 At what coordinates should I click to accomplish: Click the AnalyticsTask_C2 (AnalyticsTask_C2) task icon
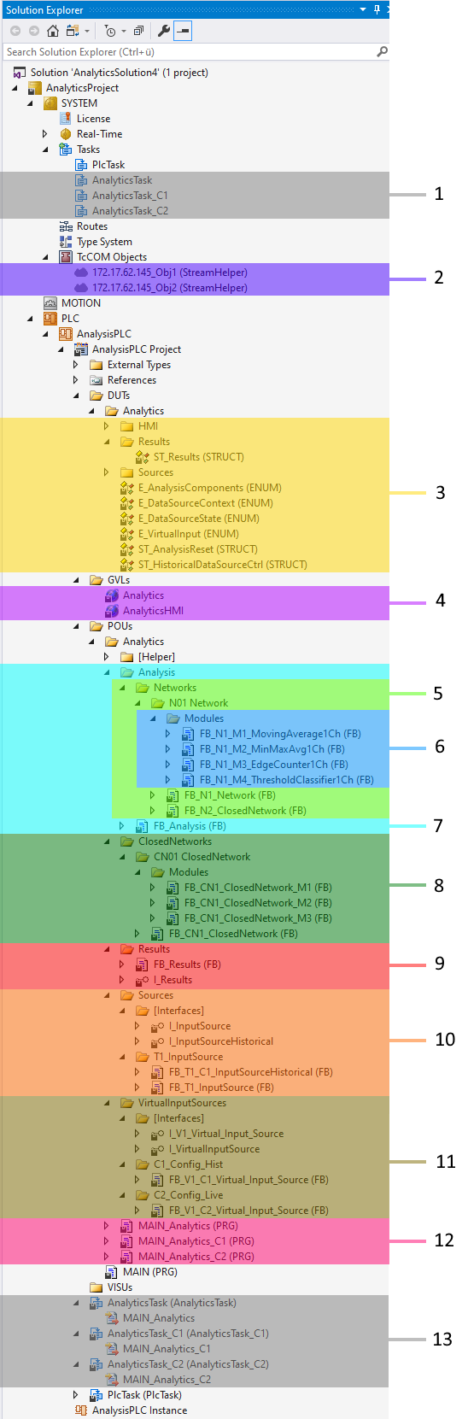pyautogui.click(x=97, y=1364)
